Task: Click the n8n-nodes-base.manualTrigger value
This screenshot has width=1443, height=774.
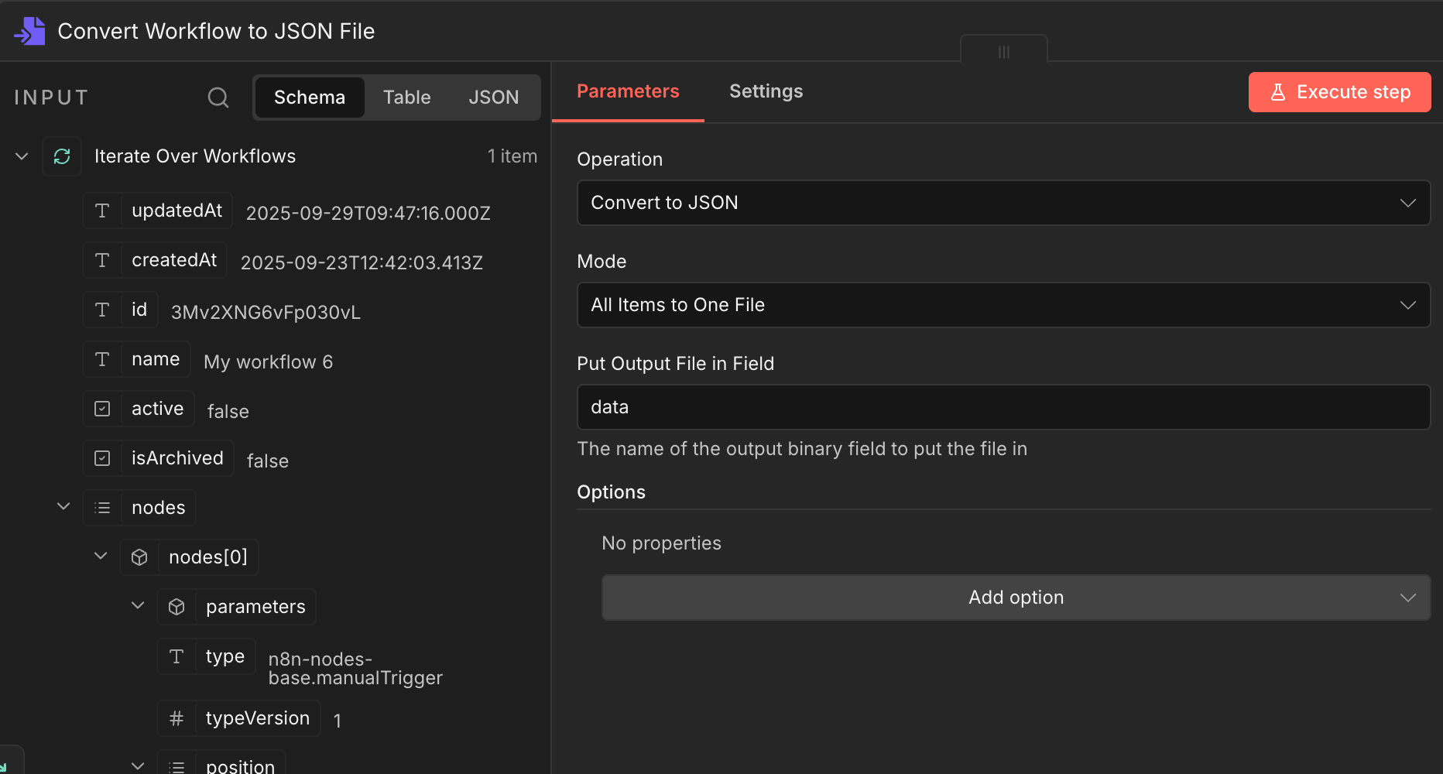Action: coord(355,669)
